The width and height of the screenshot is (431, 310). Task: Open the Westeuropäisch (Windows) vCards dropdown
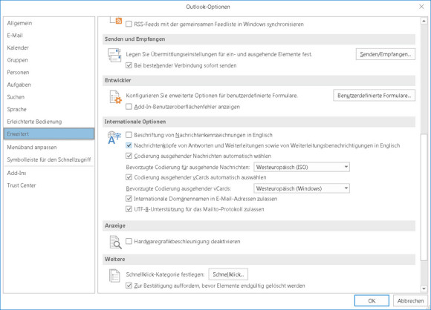point(302,188)
